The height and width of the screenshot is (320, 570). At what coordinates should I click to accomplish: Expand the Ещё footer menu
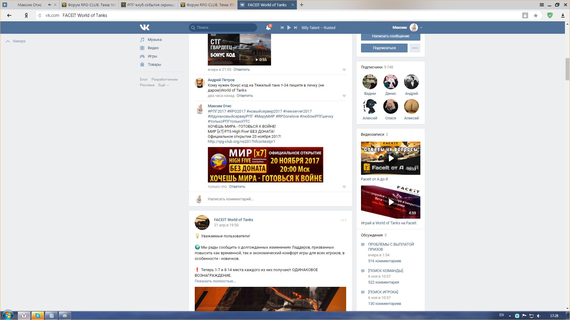tap(163, 85)
